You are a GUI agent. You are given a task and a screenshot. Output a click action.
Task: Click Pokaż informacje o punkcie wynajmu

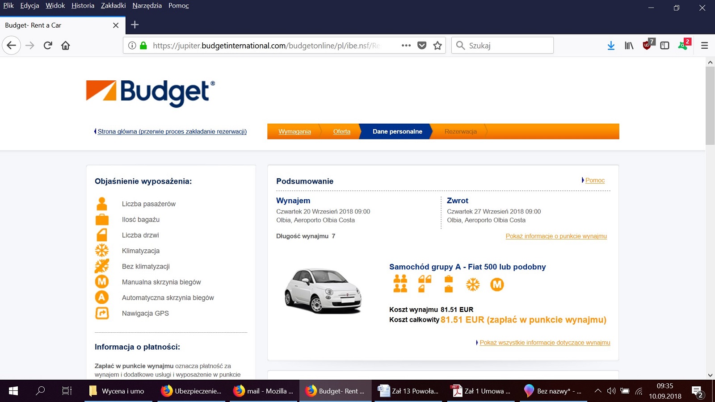(x=556, y=236)
